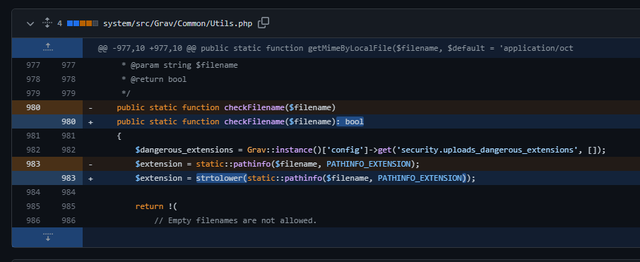Image resolution: width=640 pixels, height=262 pixels.
Task: Click new line number 983 on added line
Action: (68, 178)
